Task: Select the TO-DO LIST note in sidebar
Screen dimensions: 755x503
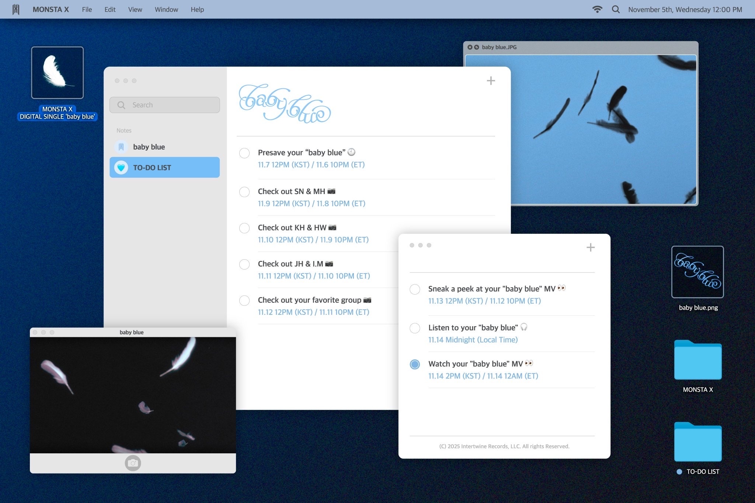Action: 164,168
